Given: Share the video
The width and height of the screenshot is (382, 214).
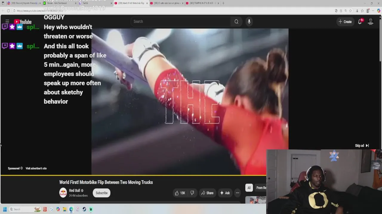Looking at the screenshot, I should [x=207, y=193].
